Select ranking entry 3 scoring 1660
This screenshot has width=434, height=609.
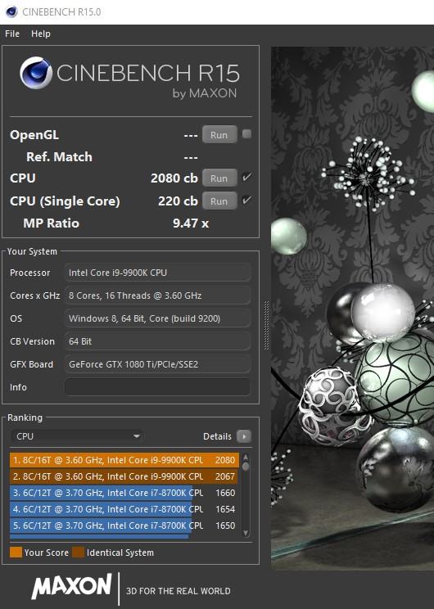point(124,493)
